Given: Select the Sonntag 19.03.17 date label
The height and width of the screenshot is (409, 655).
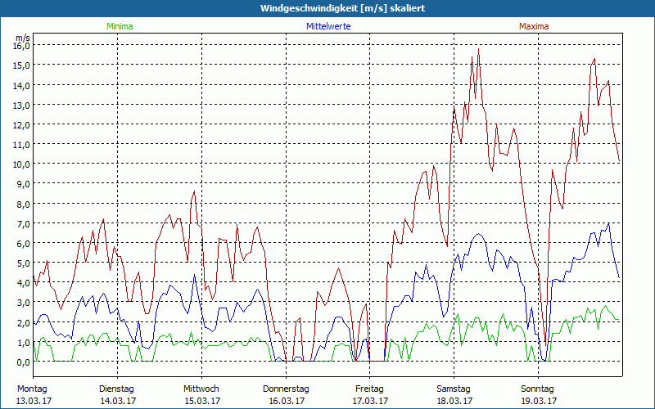Looking at the screenshot, I should coord(538,395).
